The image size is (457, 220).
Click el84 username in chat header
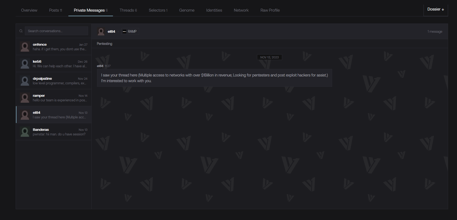pos(111,31)
